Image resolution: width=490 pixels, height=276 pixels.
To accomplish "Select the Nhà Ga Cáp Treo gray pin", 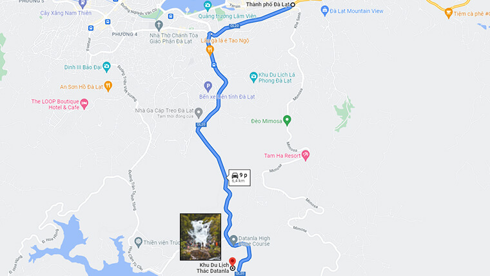I will tap(199, 113).
